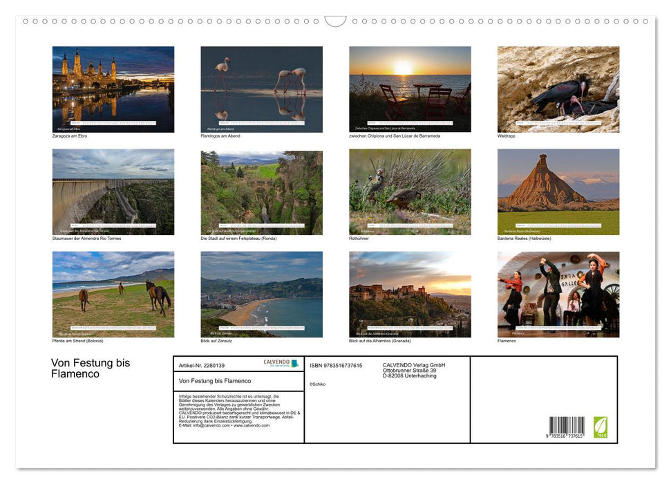Select the Rothühner partridge thumbnail
This screenshot has height=484, width=671.
coord(410,192)
